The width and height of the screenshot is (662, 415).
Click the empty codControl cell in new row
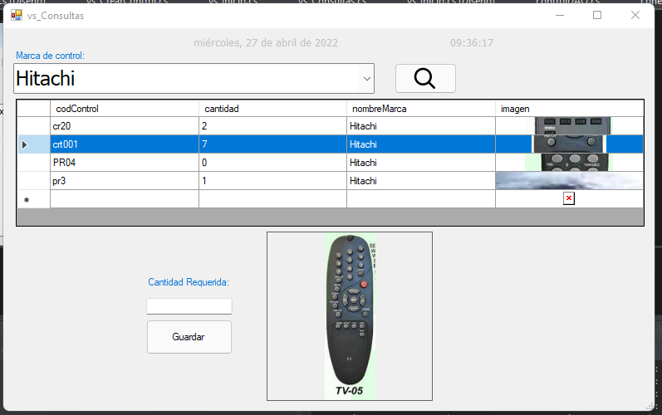125,199
